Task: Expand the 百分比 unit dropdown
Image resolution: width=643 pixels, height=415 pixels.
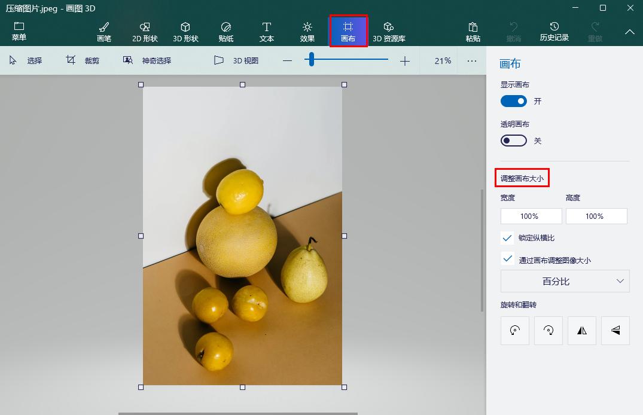Action: tap(565, 281)
